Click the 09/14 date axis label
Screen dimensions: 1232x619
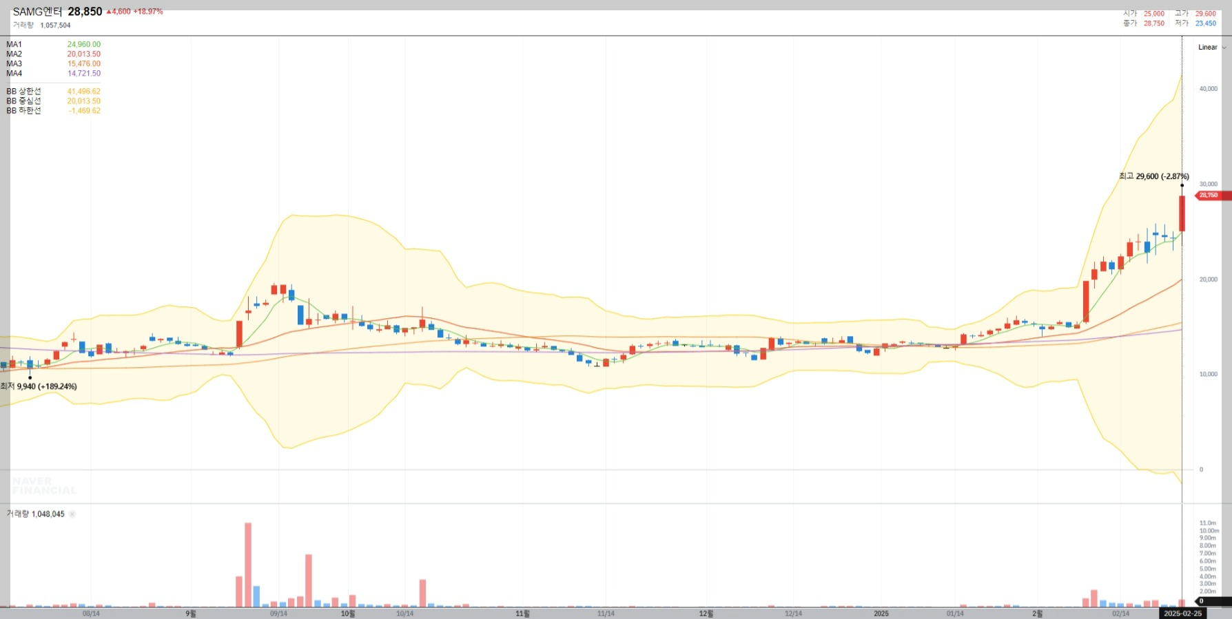278,613
